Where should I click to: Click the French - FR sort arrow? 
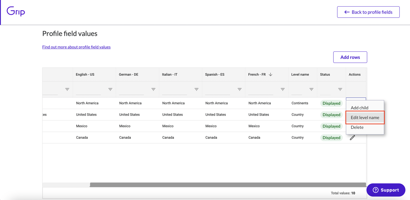[x=271, y=75]
